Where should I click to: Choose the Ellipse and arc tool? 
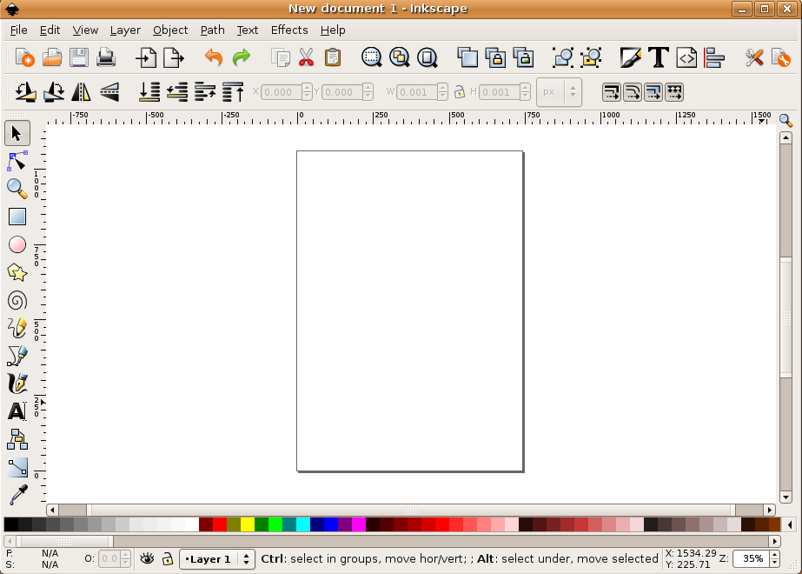[x=17, y=244]
